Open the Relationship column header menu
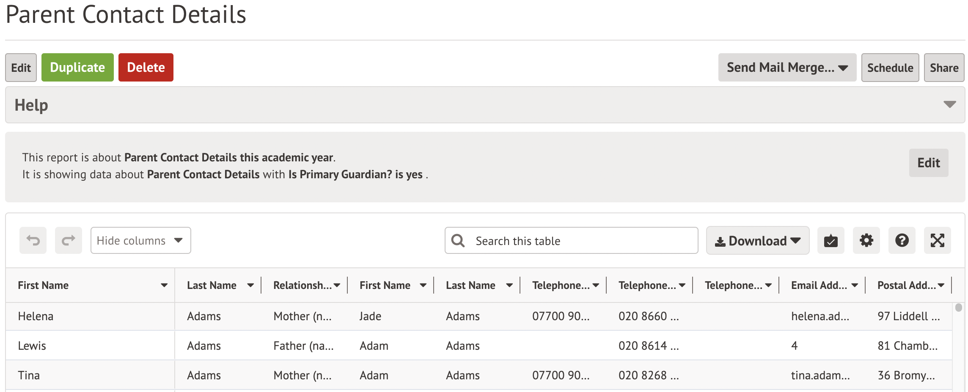 point(337,286)
